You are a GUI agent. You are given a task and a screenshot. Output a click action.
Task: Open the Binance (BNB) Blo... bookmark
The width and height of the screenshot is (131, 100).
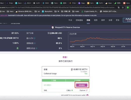pos(24,11)
